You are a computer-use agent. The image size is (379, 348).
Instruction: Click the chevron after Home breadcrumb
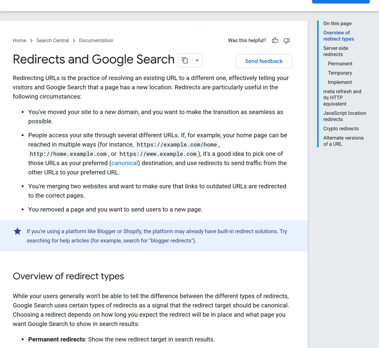click(31, 41)
